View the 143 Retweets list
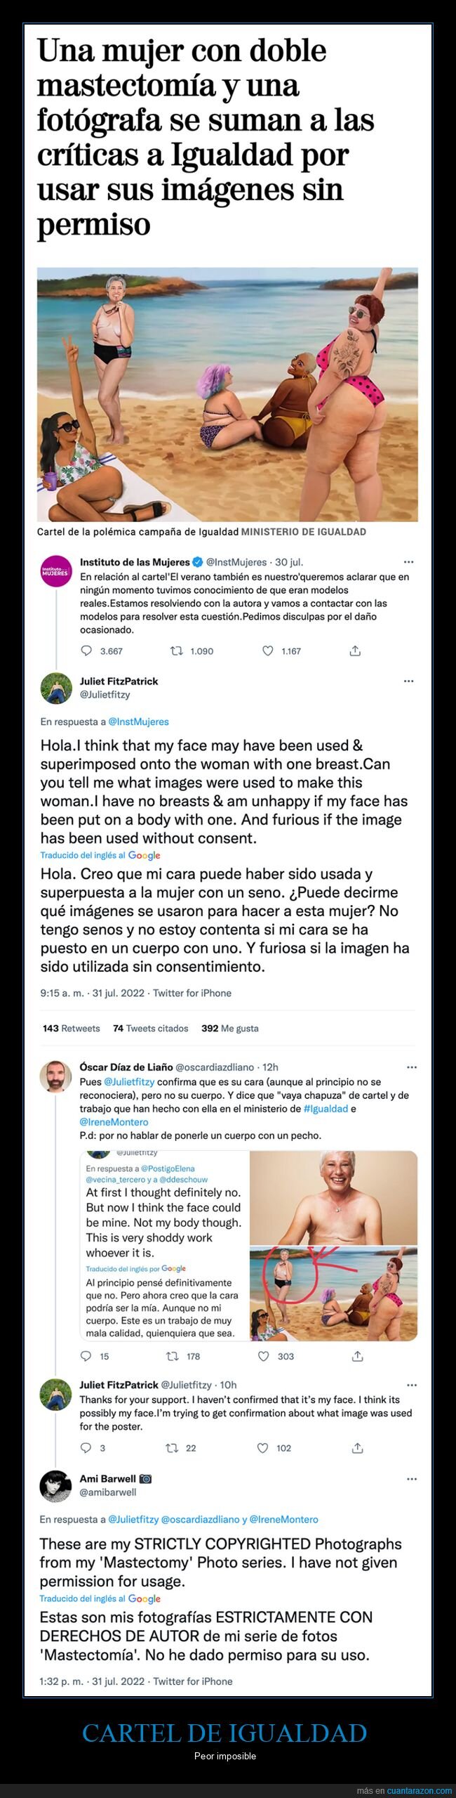The height and width of the screenshot is (1798, 456). pos(71,1028)
